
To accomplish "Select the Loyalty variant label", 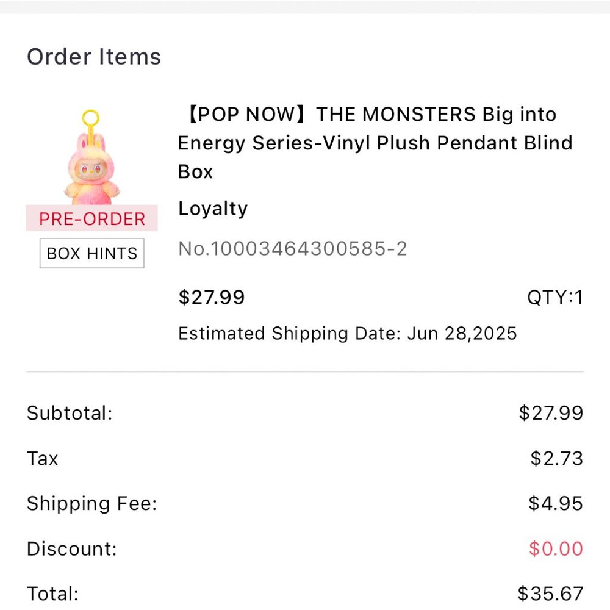I will pyautogui.click(x=213, y=209).
